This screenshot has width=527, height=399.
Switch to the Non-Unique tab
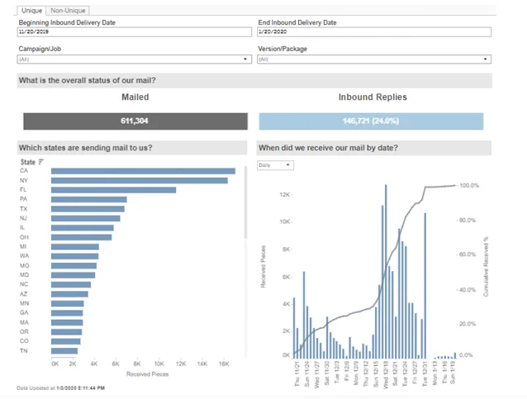[x=68, y=11]
